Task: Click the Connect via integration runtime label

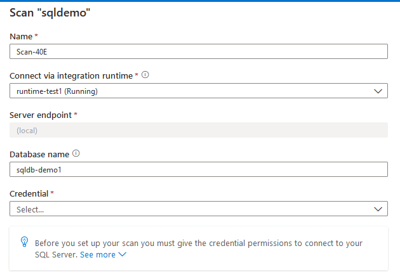Action: pyautogui.click(x=70, y=76)
